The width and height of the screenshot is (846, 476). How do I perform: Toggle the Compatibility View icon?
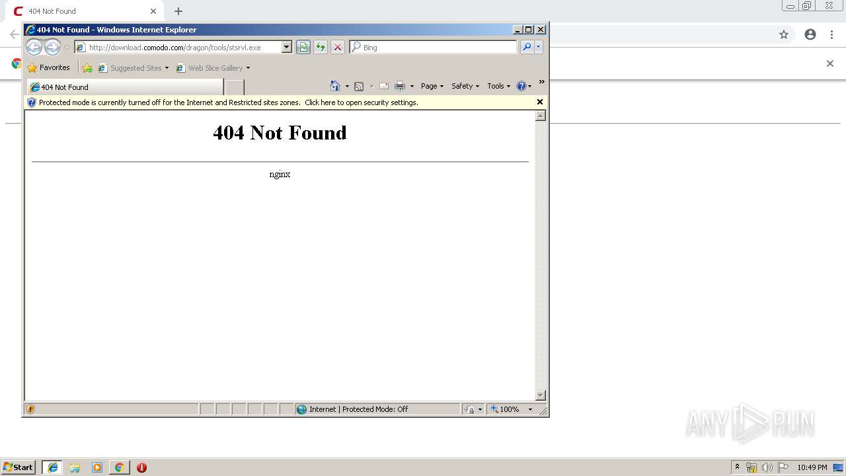(x=303, y=47)
